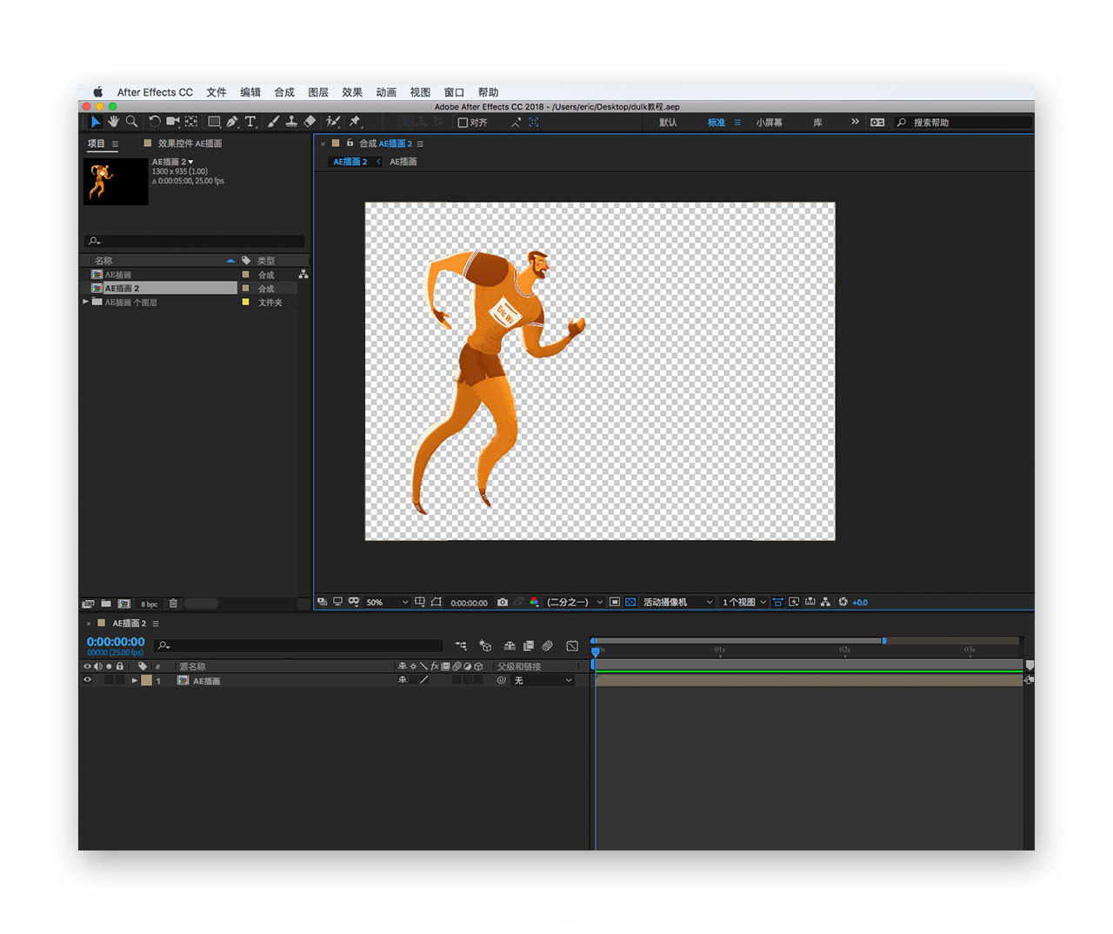Open the 编辑 menu
The height and width of the screenshot is (934, 1113).
(x=250, y=92)
